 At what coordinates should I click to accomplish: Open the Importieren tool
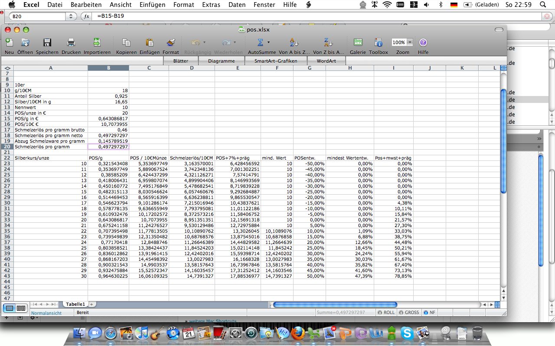point(97,43)
